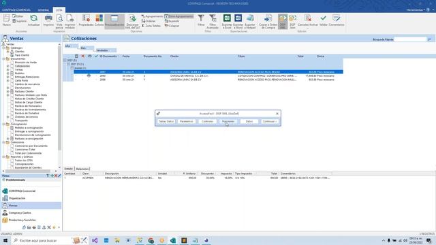
Task: Select Notas de Crédito Cliente item
Action: (x=29, y=99)
